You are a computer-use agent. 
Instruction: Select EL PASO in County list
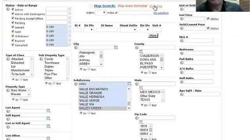point(146,63)
